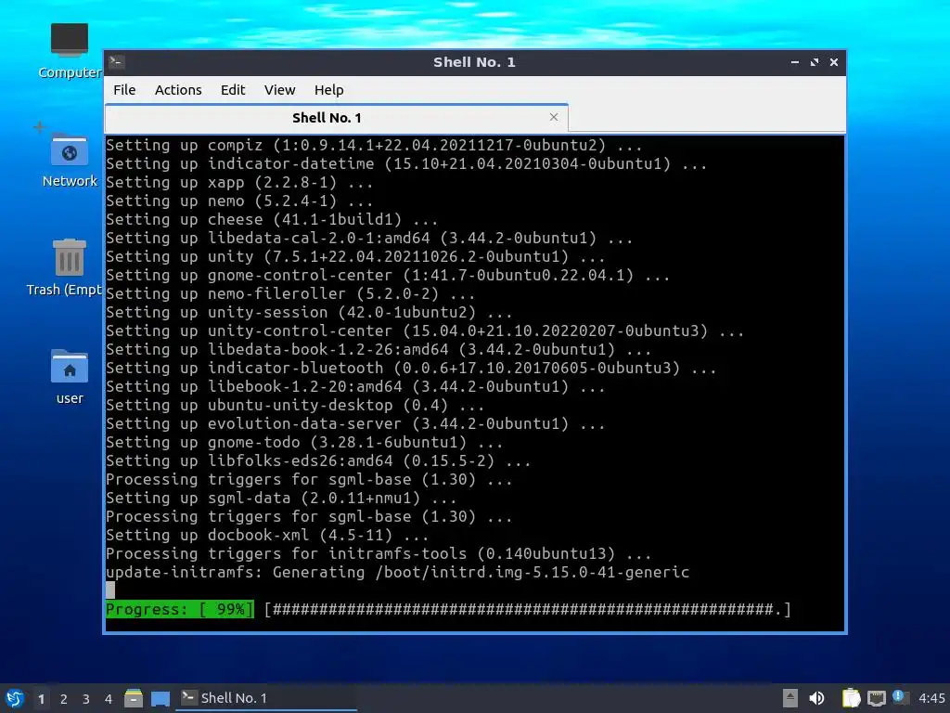Click the 'Setting up libfolks-eds26' line
950x713 pixels.
pyautogui.click(x=318, y=460)
